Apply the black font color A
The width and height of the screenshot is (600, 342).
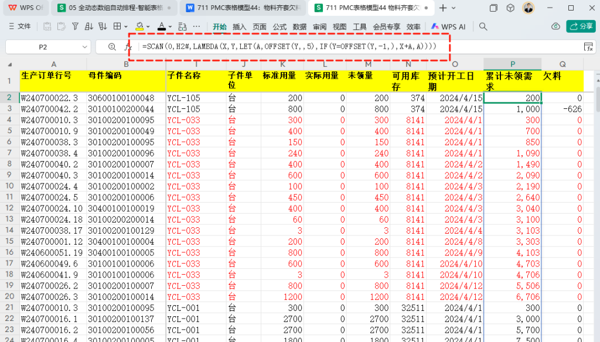point(162,26)
